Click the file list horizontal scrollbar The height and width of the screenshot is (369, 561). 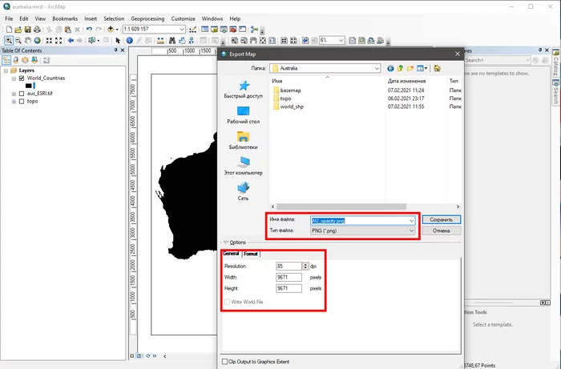pyautogui.click(x=341, y=207)
